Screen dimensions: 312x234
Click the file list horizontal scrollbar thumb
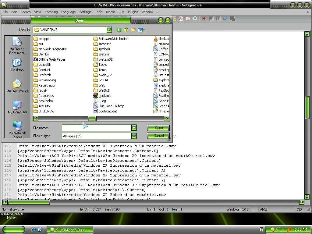[92, 119]
